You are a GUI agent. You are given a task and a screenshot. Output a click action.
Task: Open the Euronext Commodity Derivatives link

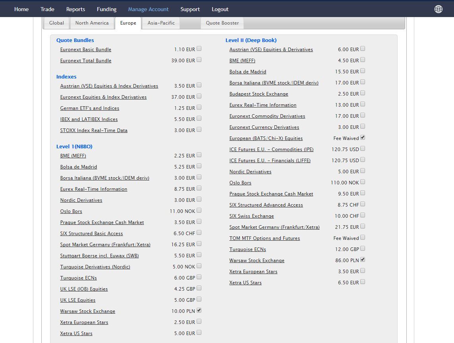point(267,116)
